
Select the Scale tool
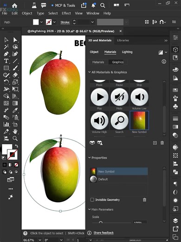click(x=15, y=82)
